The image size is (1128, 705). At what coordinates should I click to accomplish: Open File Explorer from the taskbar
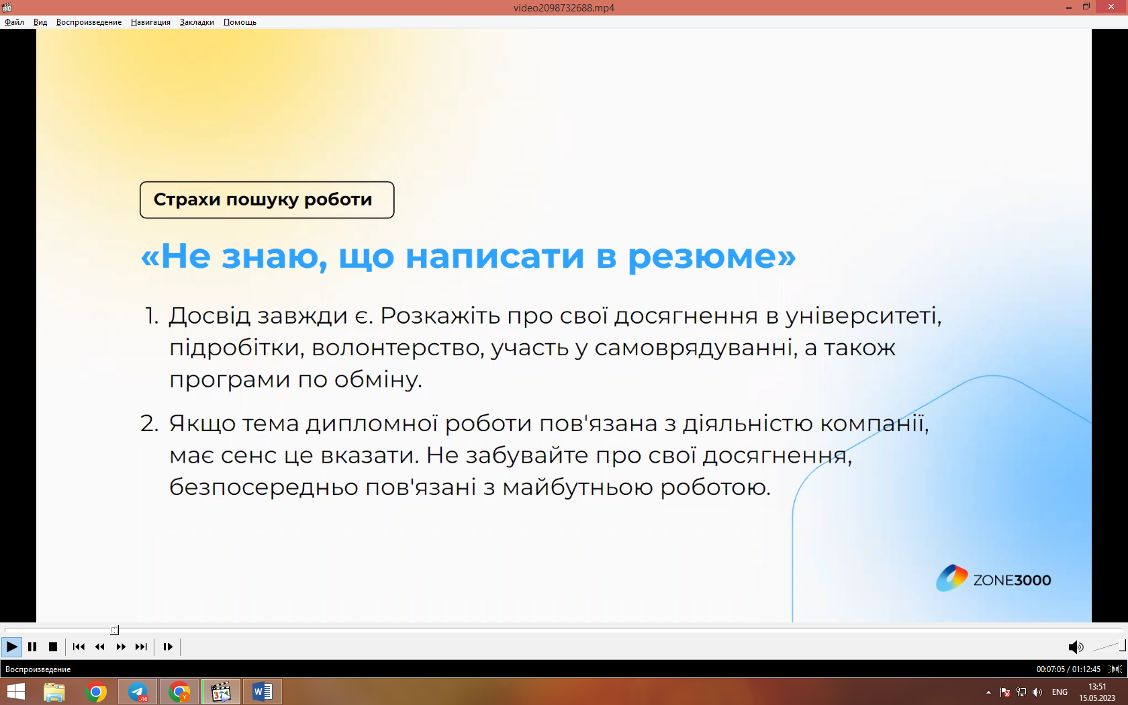tap(54, 692)
